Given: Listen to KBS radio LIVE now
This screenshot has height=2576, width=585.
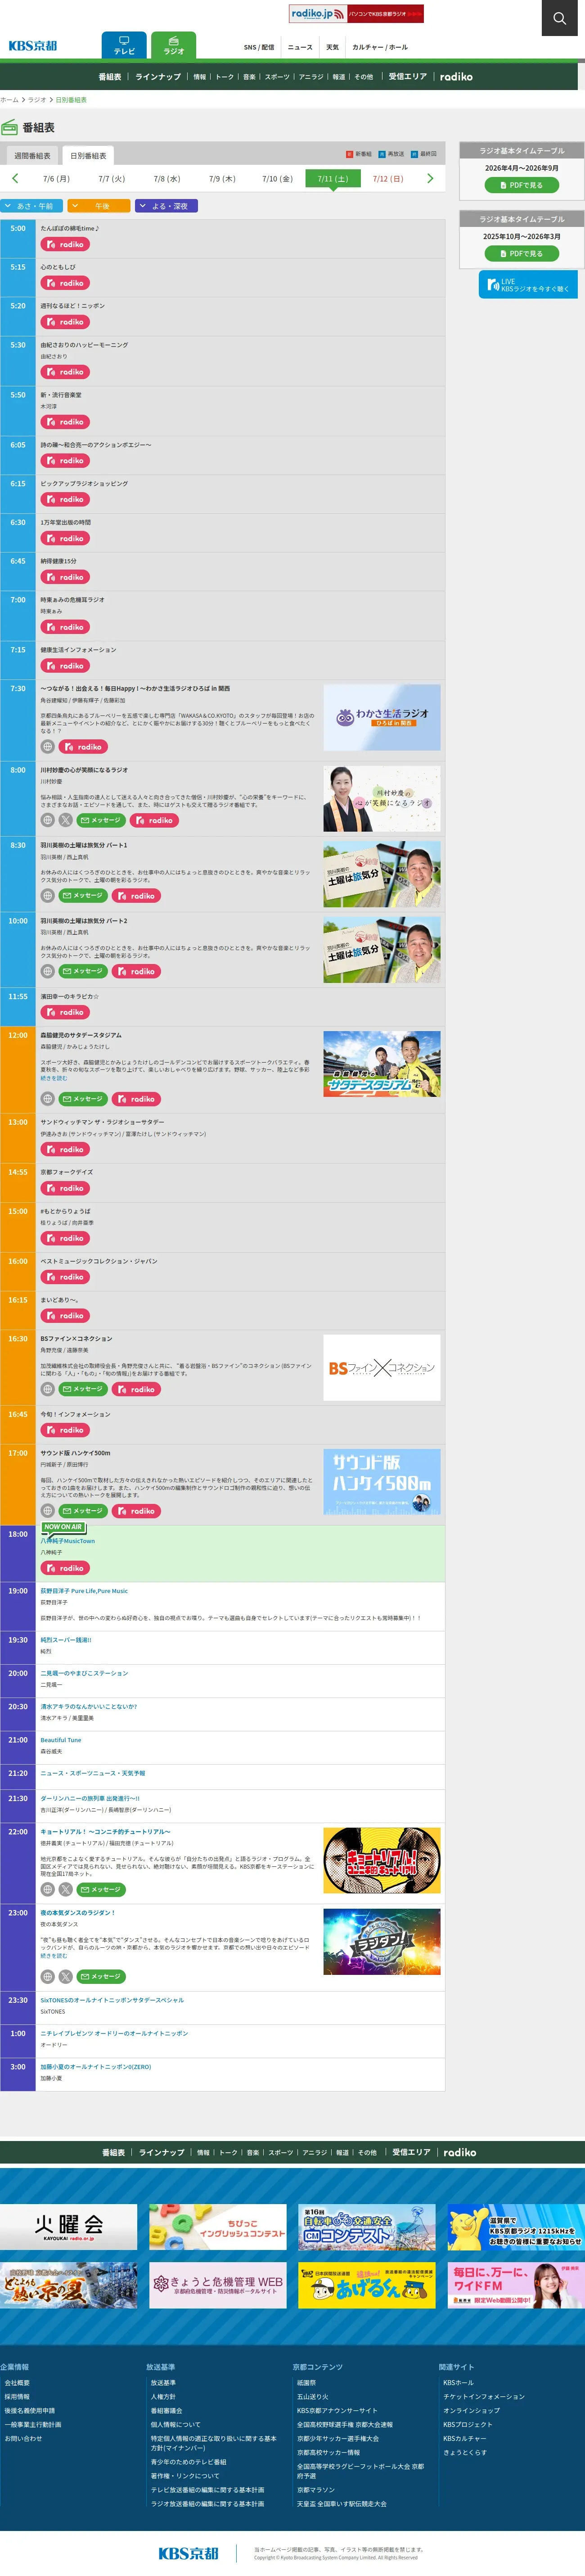Looking at the screenshot, I should tap(528, 285).
